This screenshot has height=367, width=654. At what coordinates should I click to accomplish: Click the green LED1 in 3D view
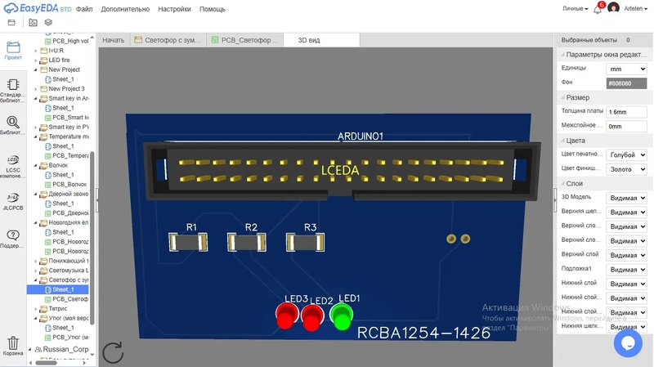342,317
